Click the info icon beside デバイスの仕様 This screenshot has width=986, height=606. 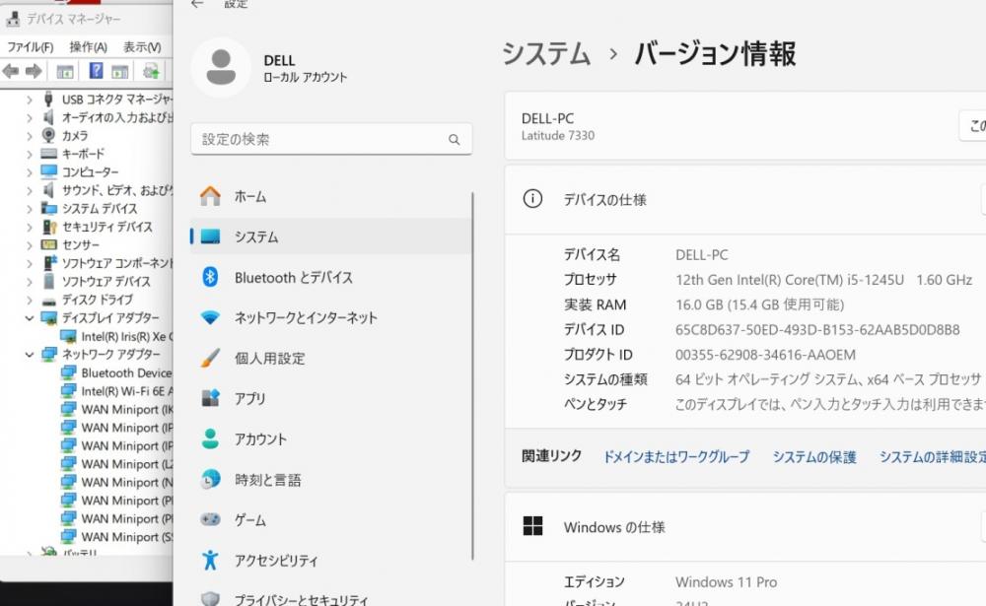coord(532,199)
